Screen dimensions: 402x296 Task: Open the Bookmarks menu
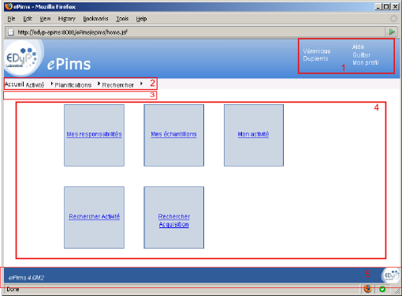95,19
